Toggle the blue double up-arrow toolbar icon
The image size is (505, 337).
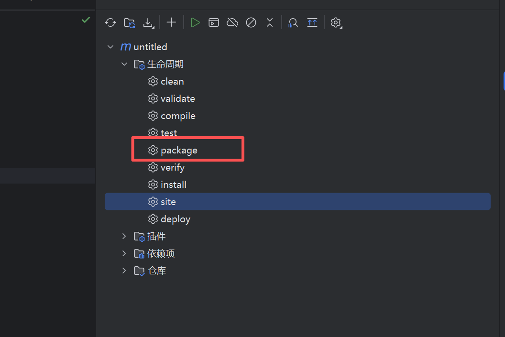click(312, 22)
